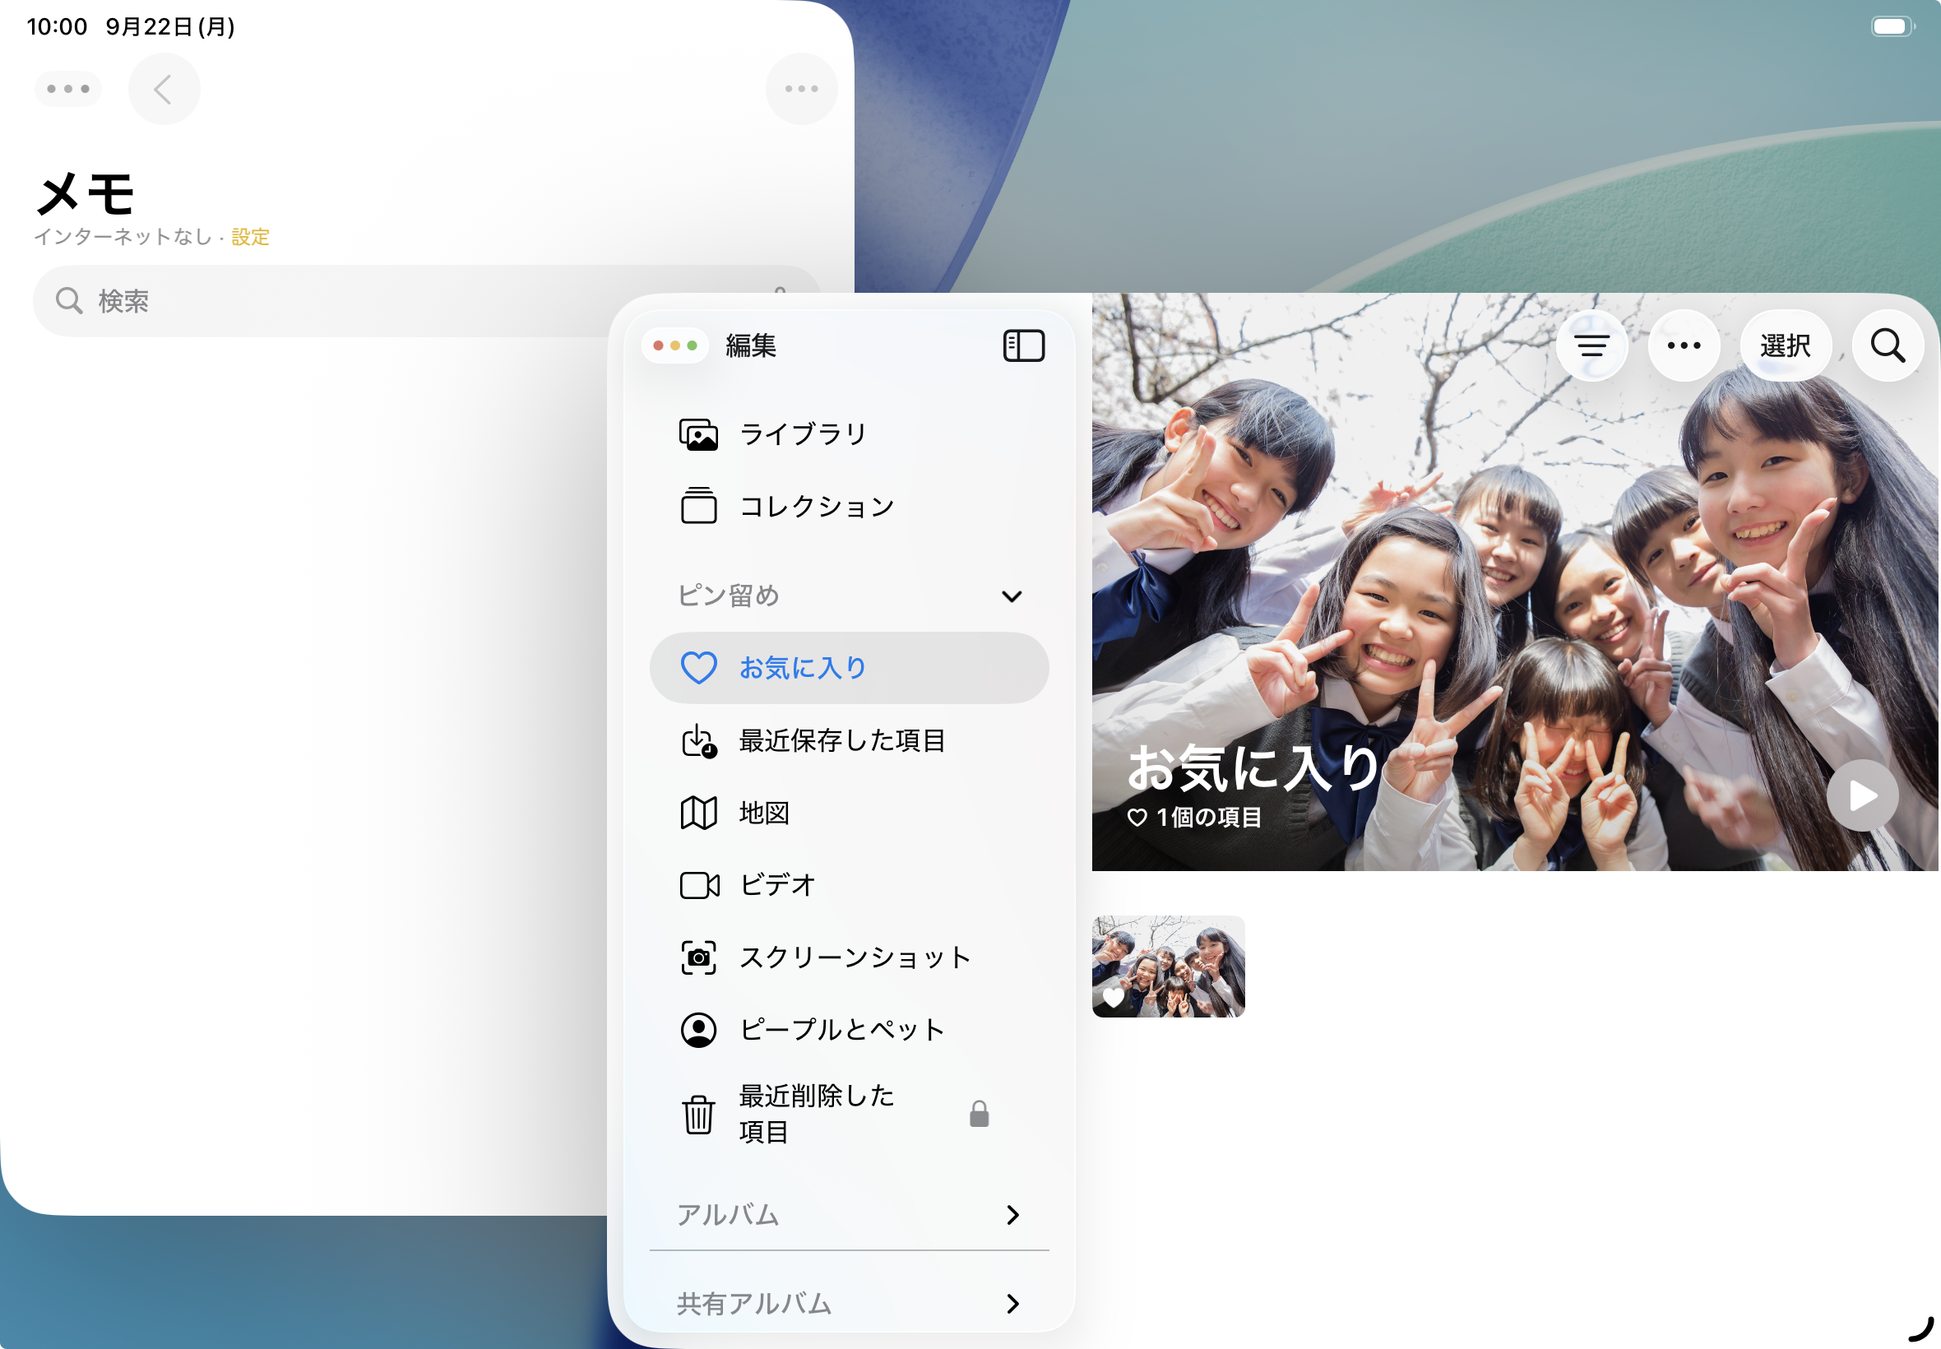This screenshot has width=1941, height=1349.
Task: Tap the search magnifier in Photos
Action: click(1887, 345)
